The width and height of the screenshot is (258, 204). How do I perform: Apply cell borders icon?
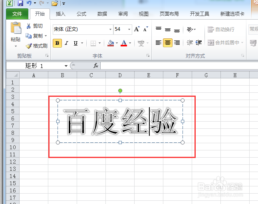[x=93, y=43]
